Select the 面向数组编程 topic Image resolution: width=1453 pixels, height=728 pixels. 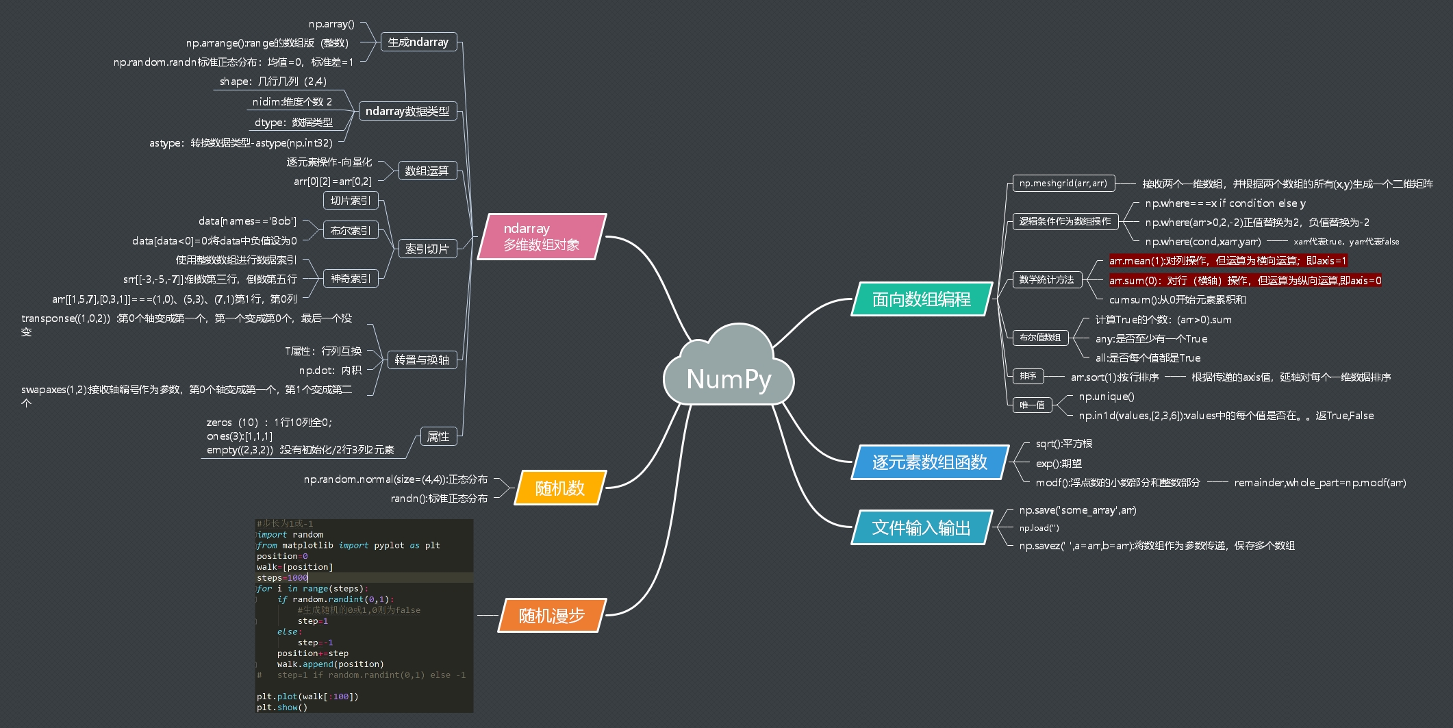[922, 299]
